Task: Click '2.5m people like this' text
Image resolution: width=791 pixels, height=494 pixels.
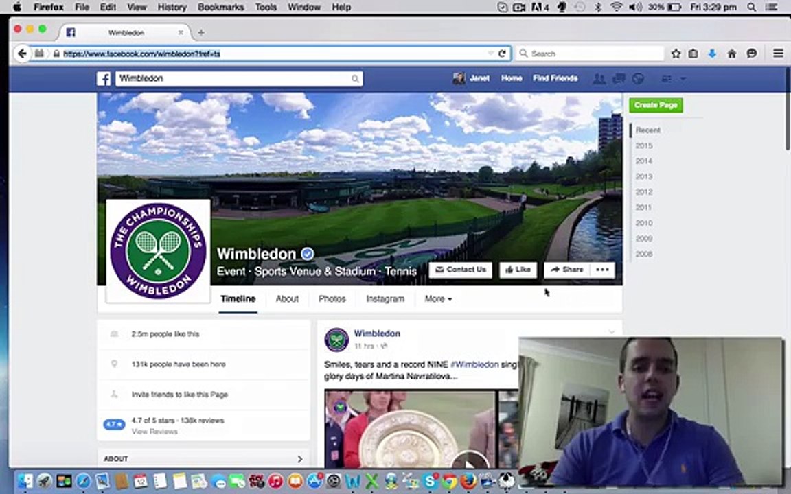Action: [x=165, y=333]
